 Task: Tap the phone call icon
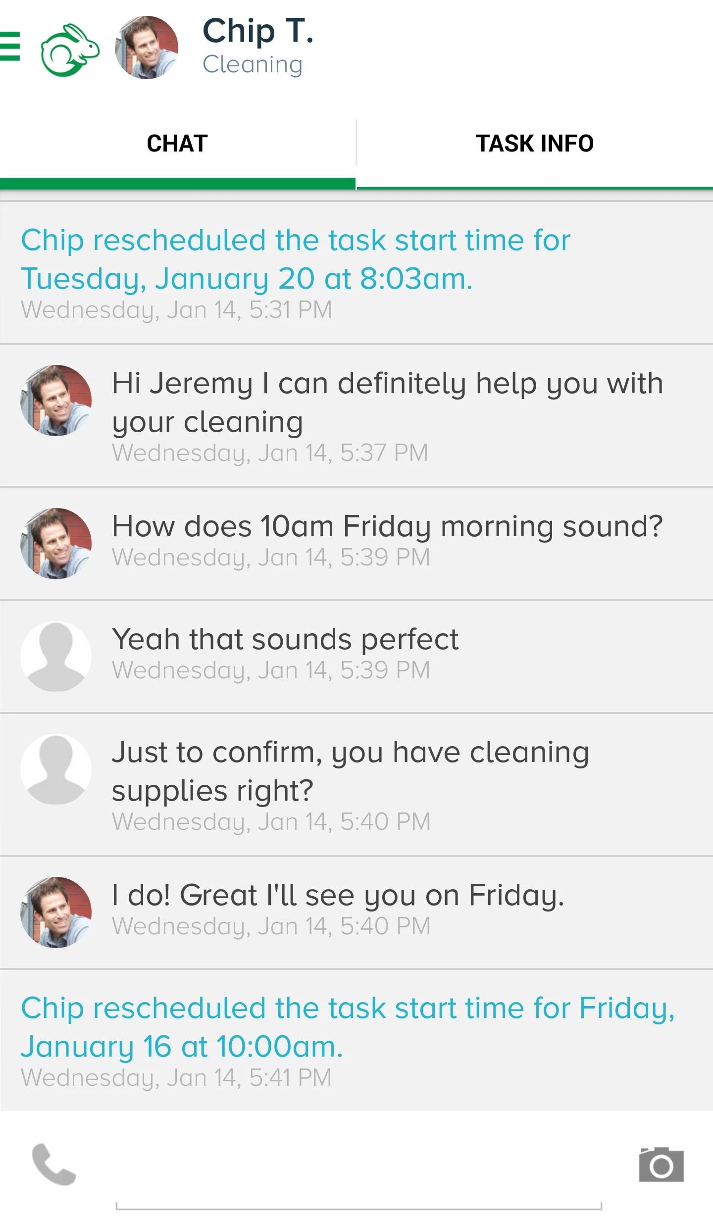(54, 1164)
